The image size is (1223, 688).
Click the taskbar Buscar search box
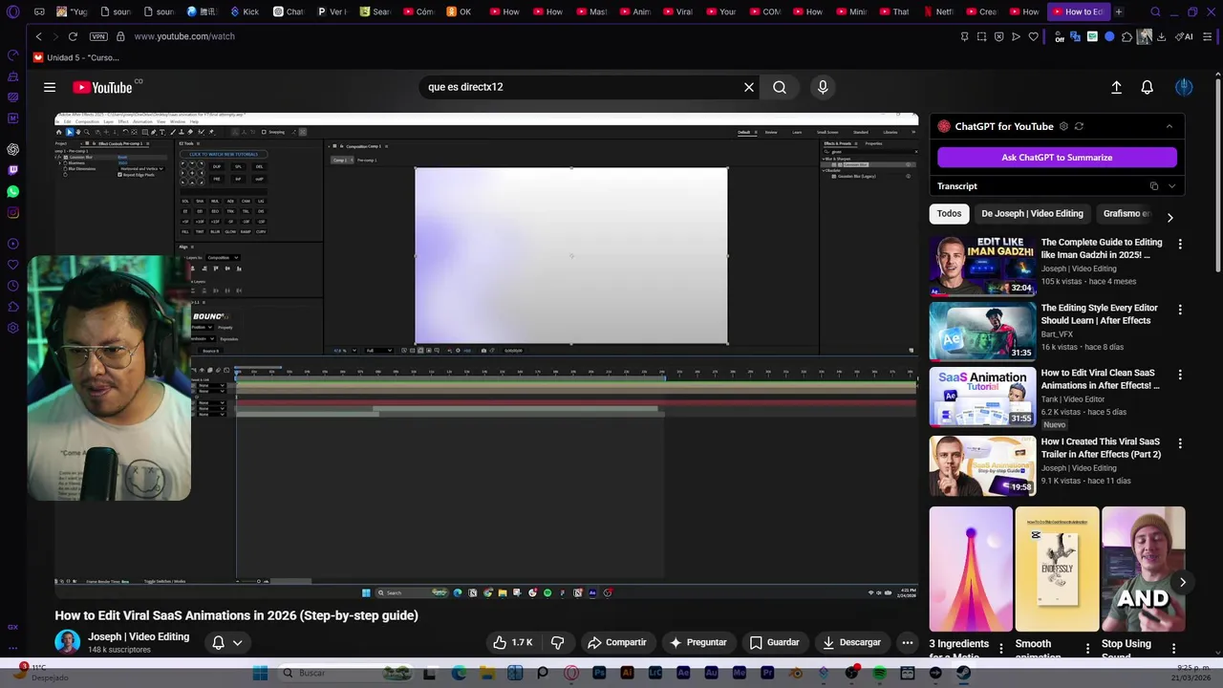[346, 673]
